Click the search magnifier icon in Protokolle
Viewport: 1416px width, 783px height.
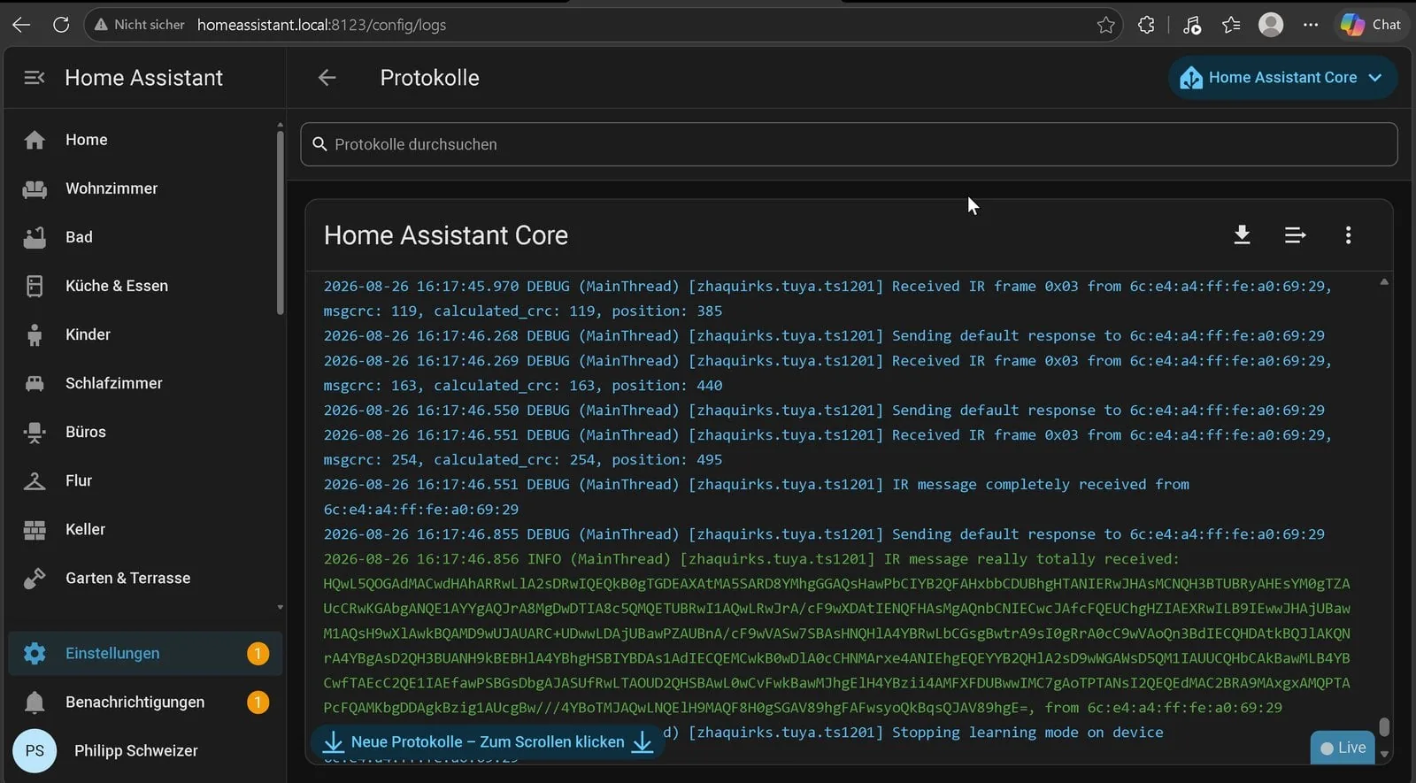pyautogui.click(x=319, y=144)
